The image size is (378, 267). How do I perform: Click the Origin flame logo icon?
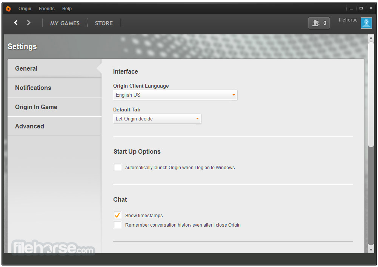(x=8, y=9)
